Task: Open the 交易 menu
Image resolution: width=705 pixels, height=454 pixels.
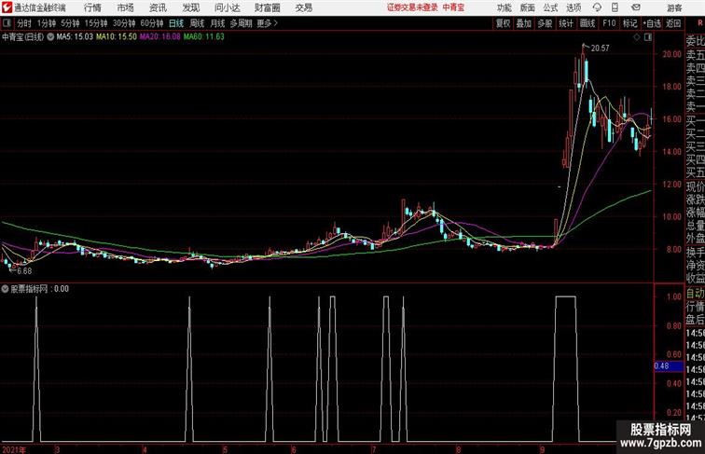Action: [304, 7]
